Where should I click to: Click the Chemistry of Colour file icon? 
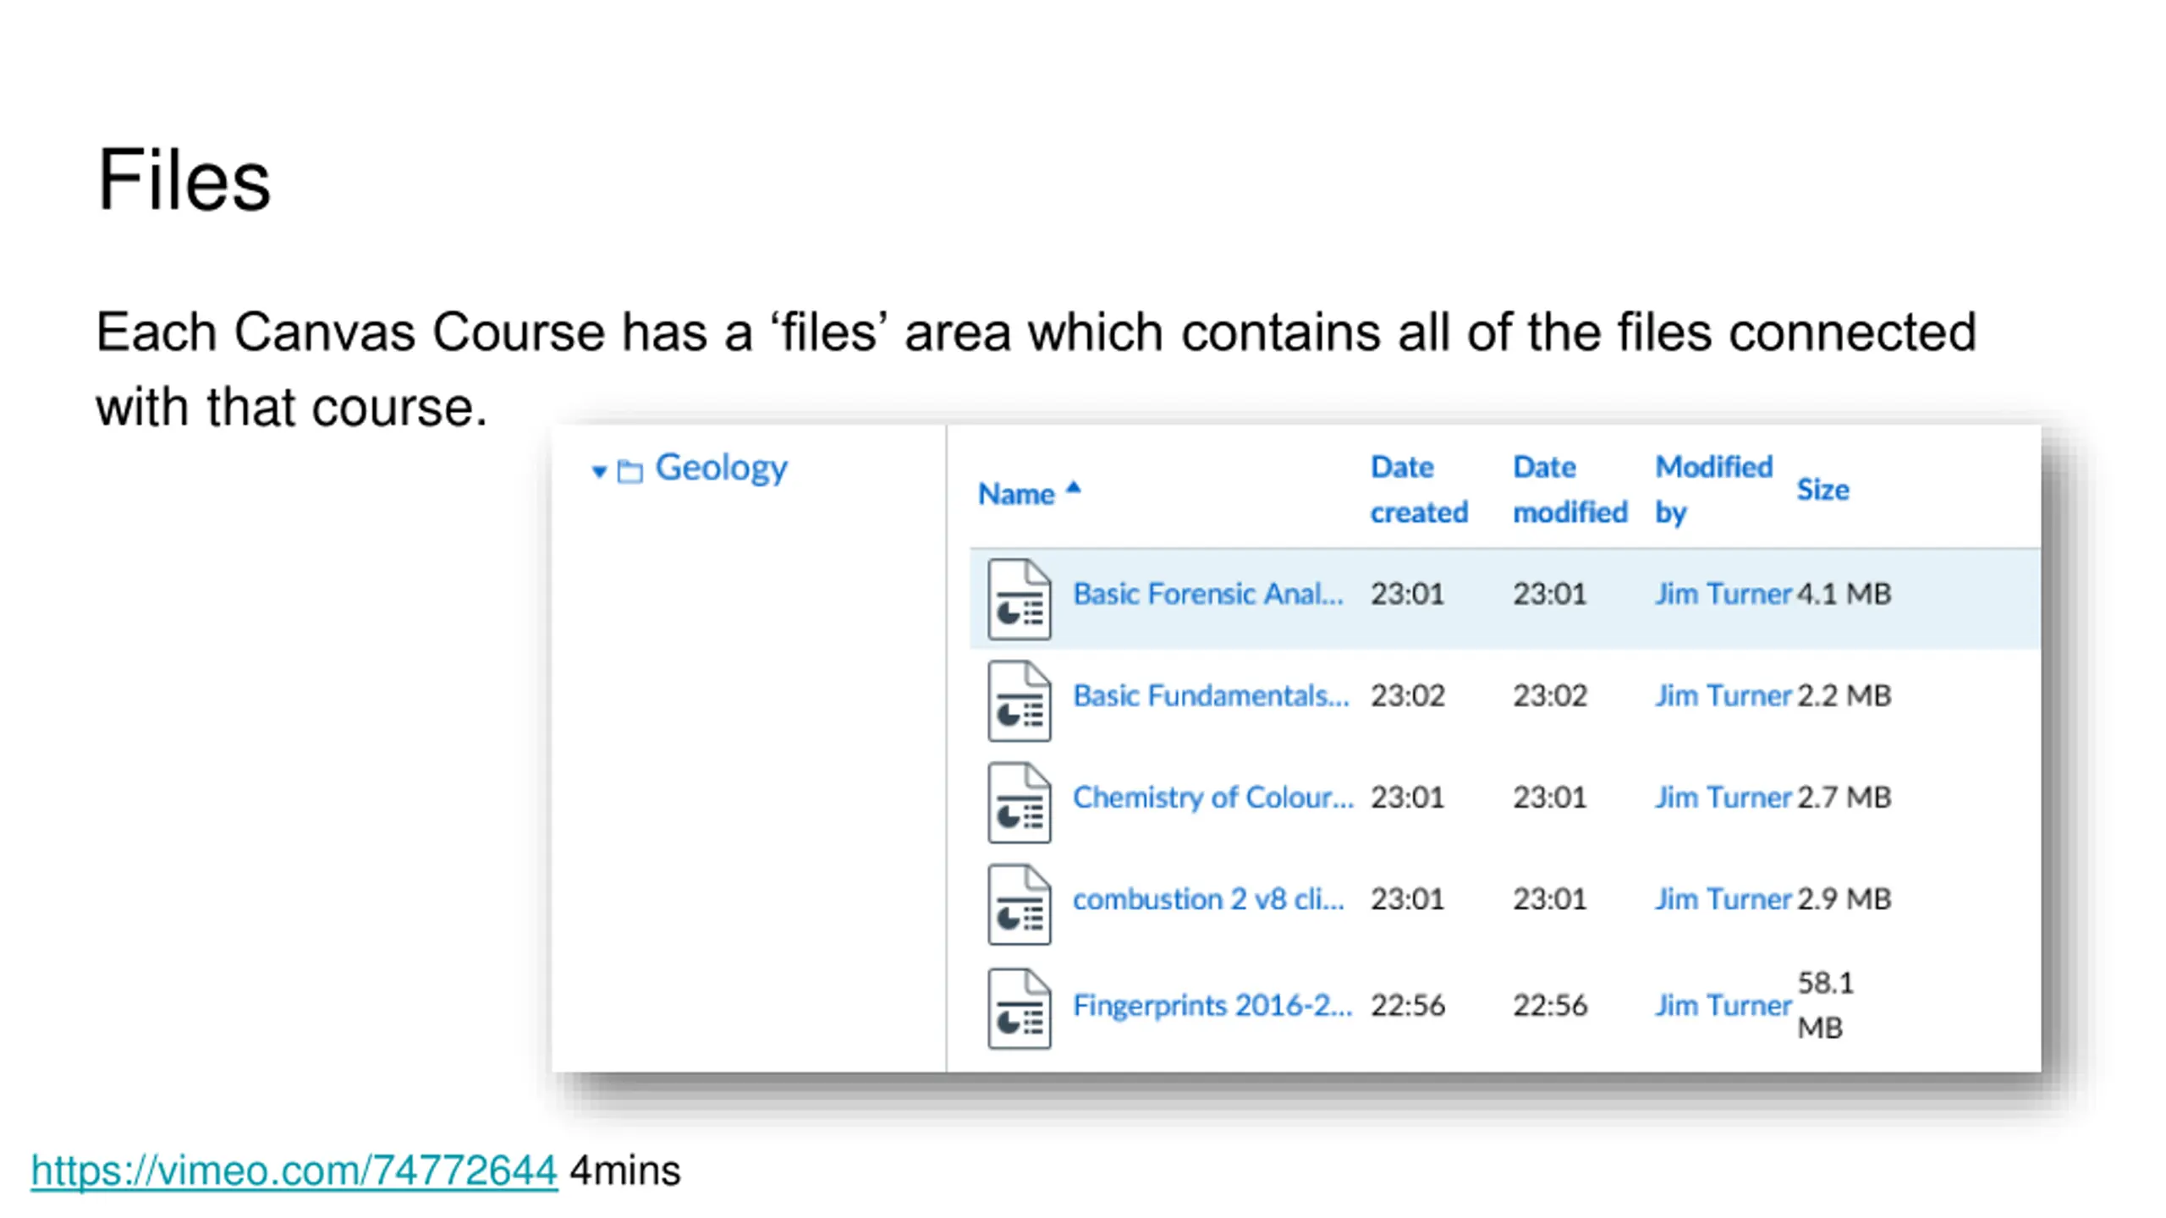tap(1019, 802)
